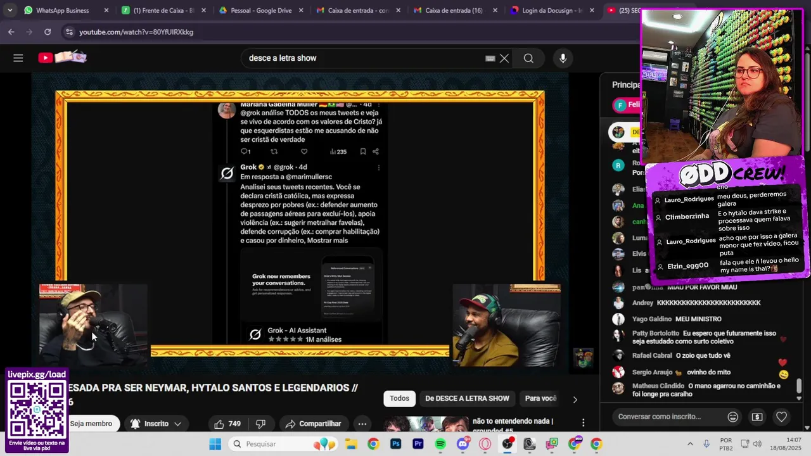Click the address bar URL

pos(136,32)
